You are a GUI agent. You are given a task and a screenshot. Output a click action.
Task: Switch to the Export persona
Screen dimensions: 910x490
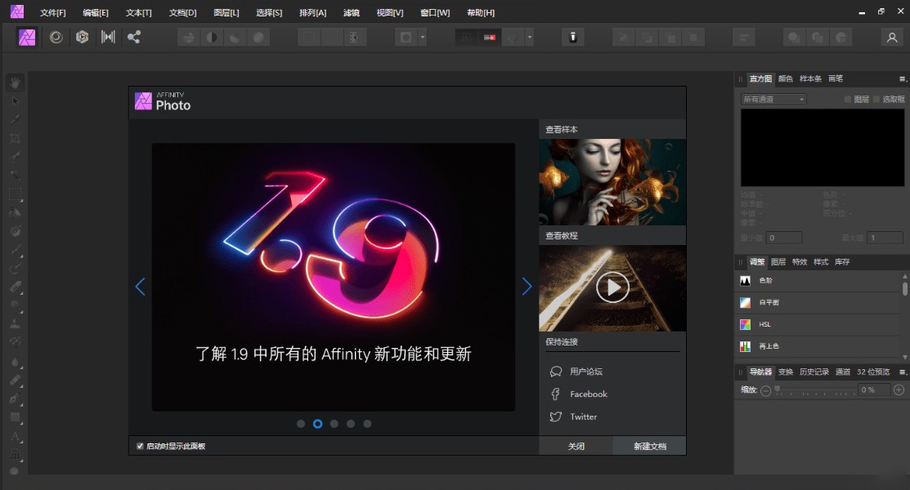pyautogui.click(x=134, y=37)
